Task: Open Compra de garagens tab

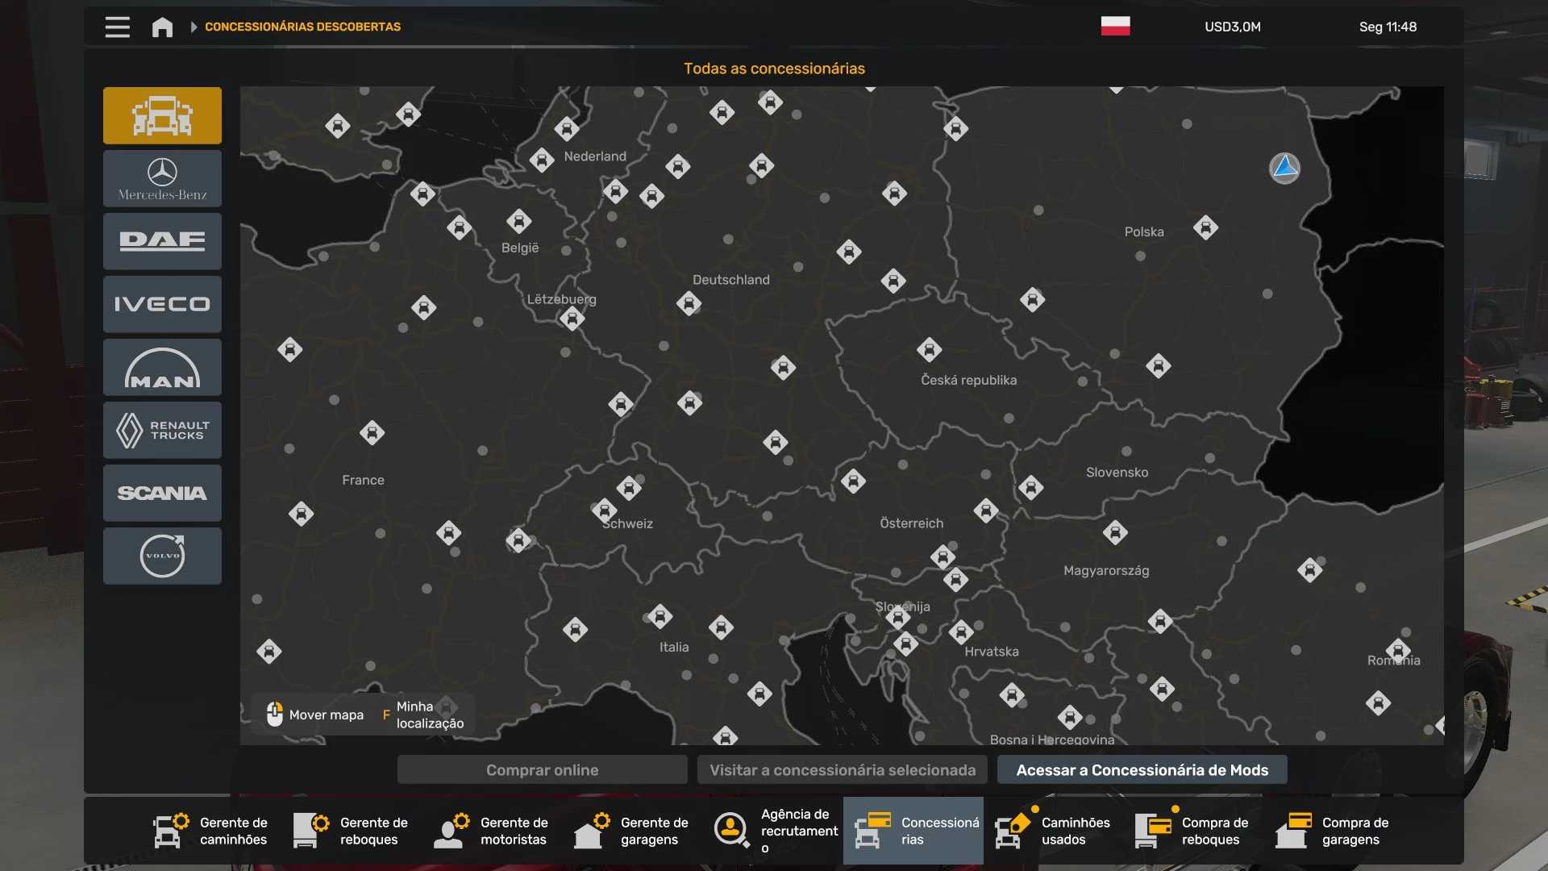Action: [1334, 831]
